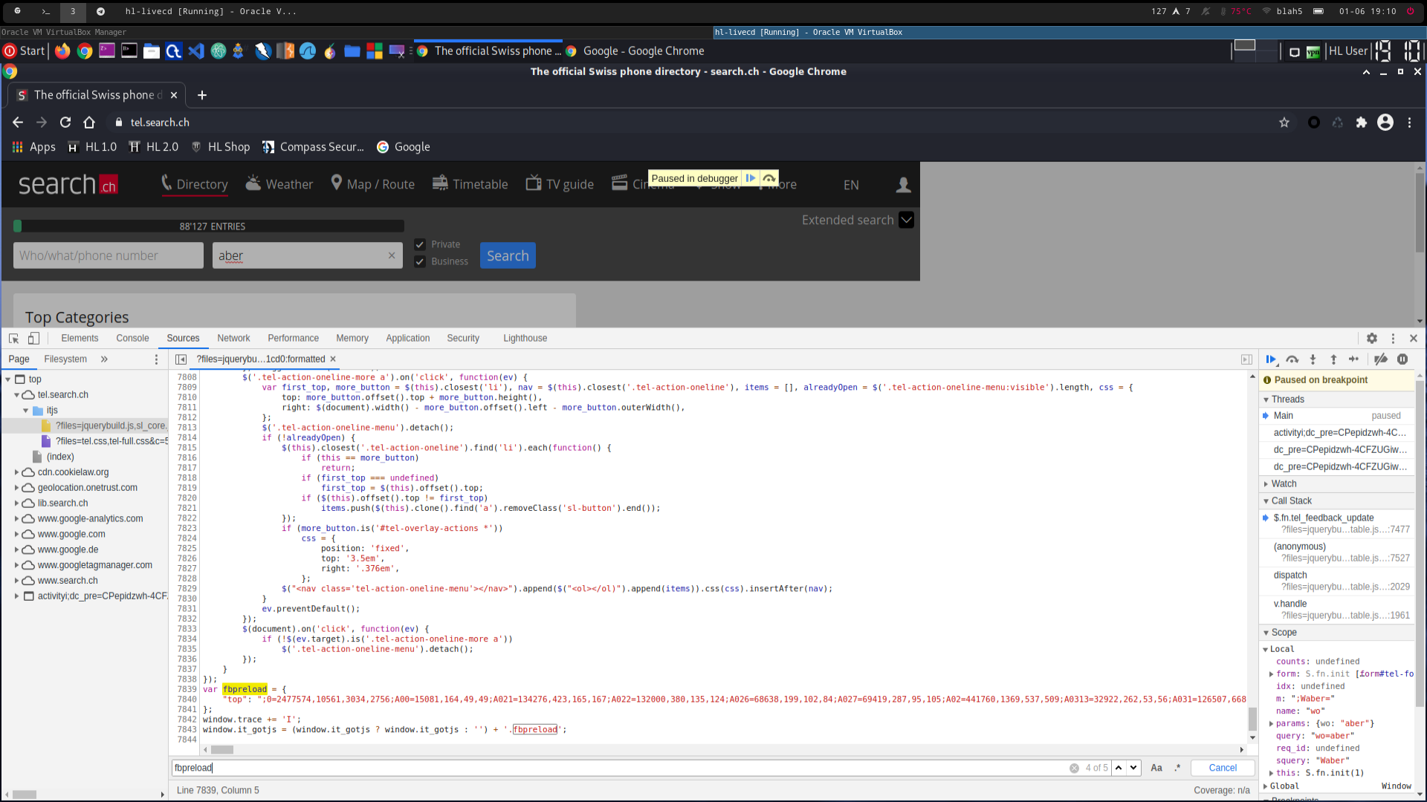1427x802 pixels.
Task: Select the inspect element picker icon
Action: pos(13,339)
